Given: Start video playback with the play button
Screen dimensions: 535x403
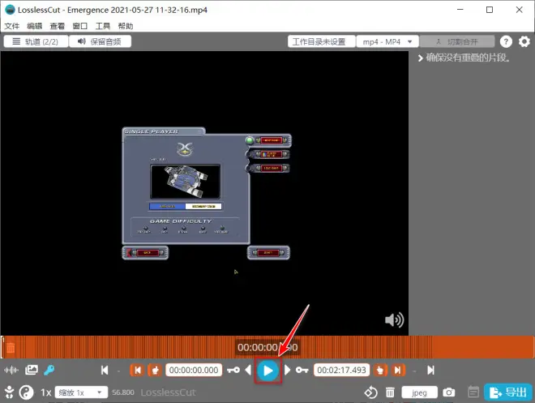Looking at the screenshot, I should tap(267, 371).
